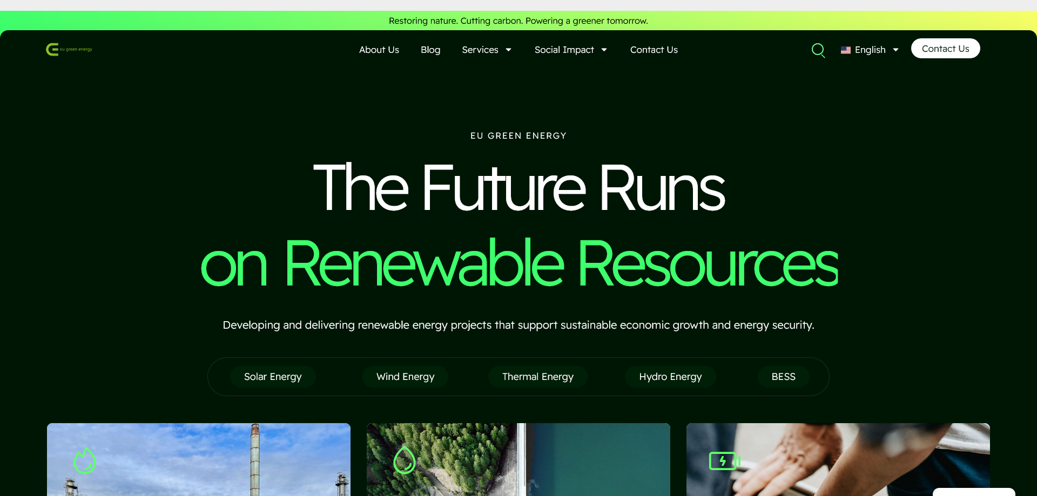Select the BESS pill
Screen dimensions: 1037x496
(x=783, y=377)
